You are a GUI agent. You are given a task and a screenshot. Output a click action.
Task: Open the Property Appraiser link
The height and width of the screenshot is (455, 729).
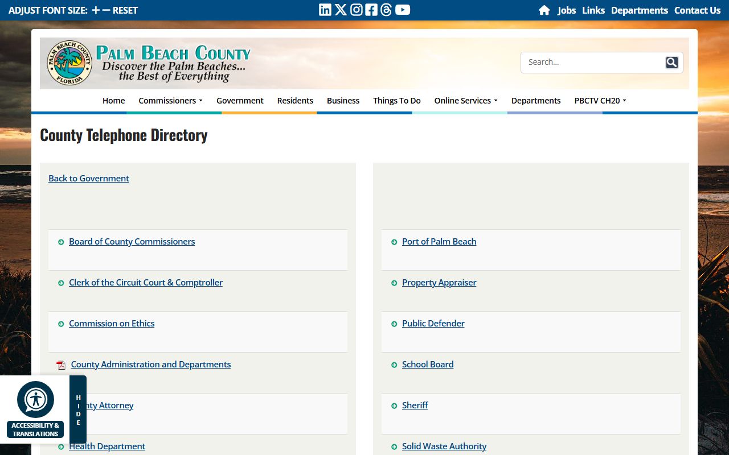tap(439, 283)
